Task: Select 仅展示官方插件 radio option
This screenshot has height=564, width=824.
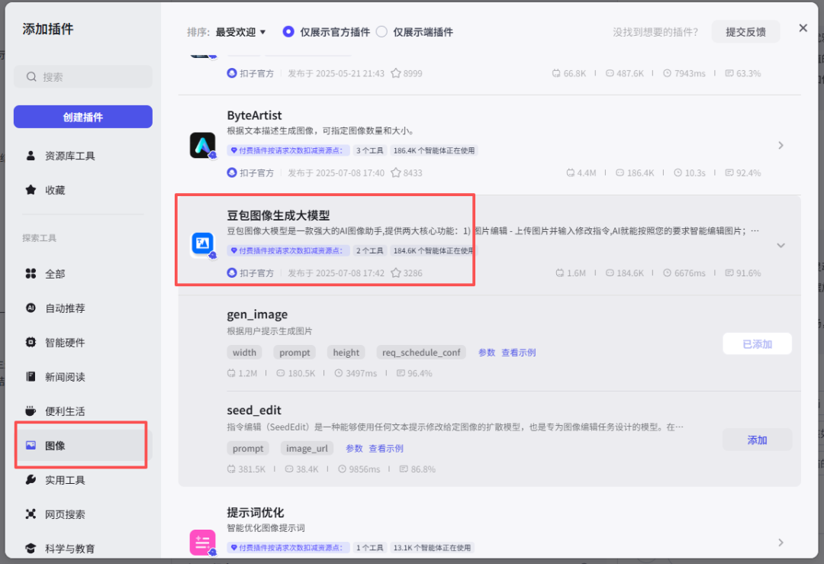Action: coord(288,31)
